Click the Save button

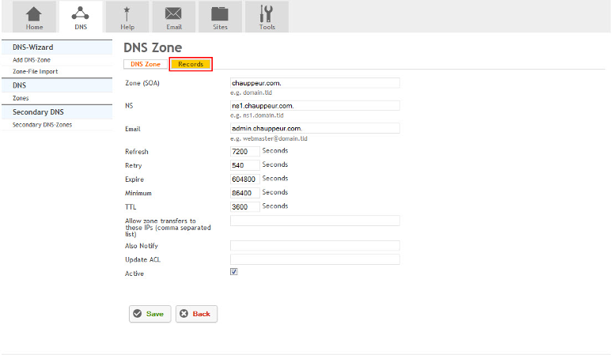(150, 314)
